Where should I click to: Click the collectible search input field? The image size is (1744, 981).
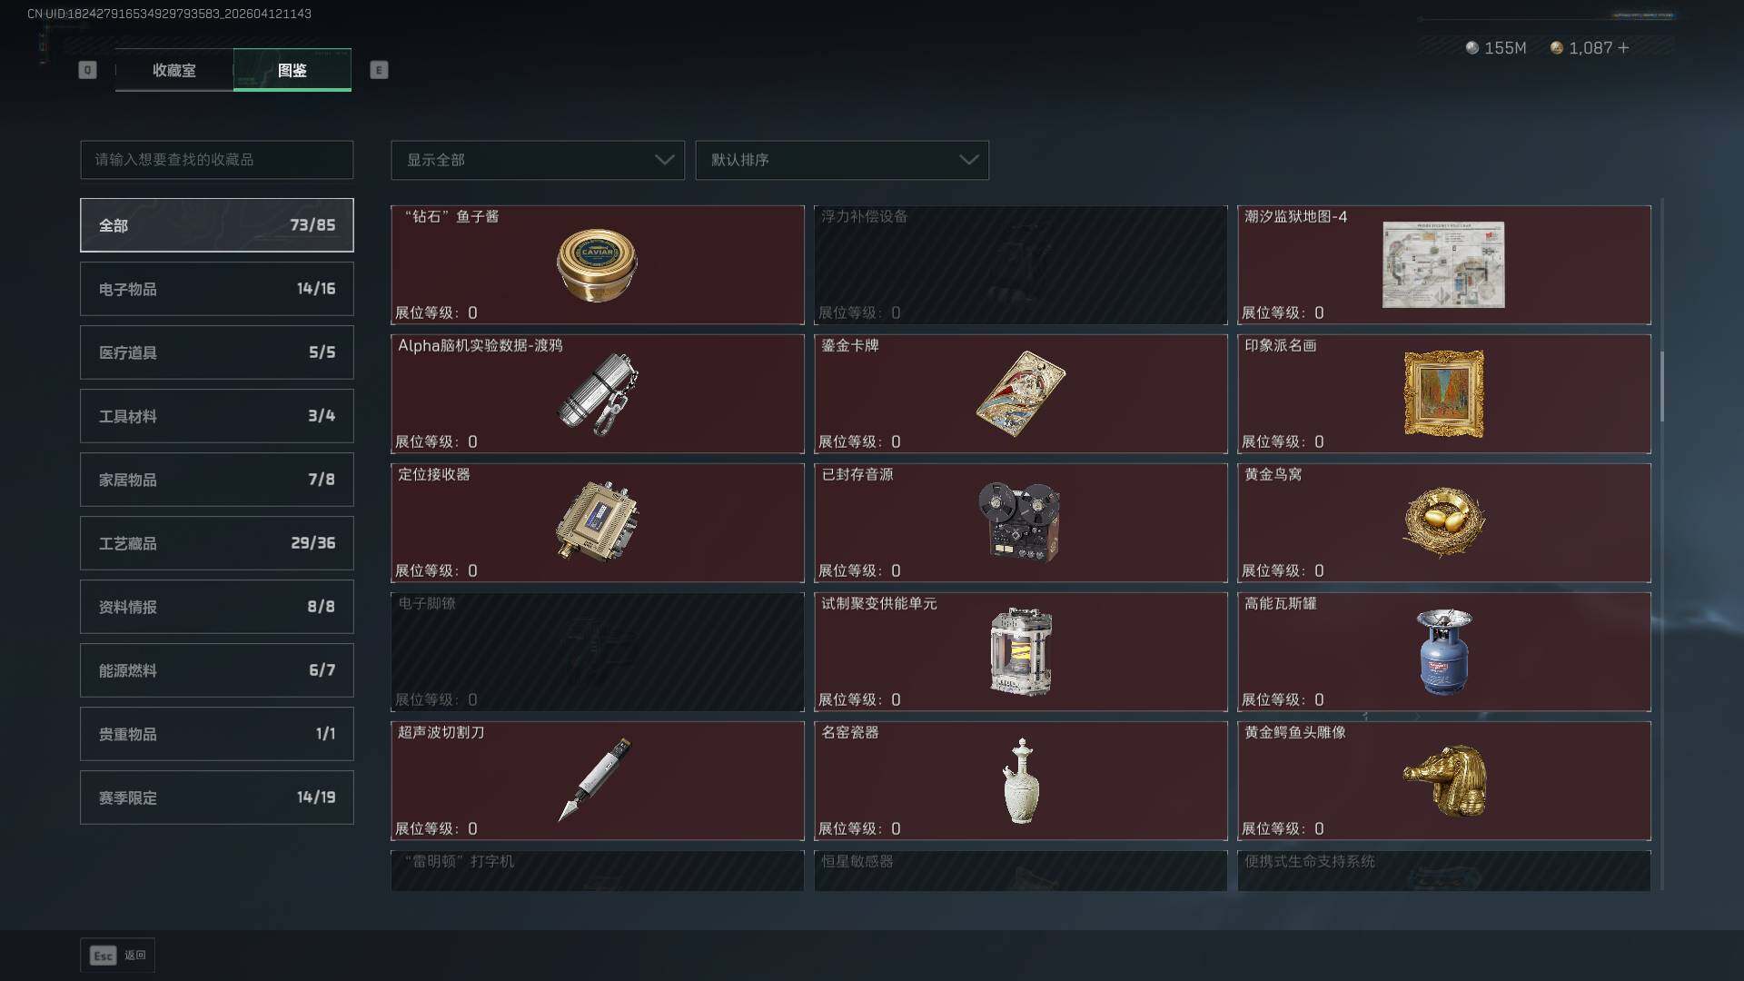217,160
